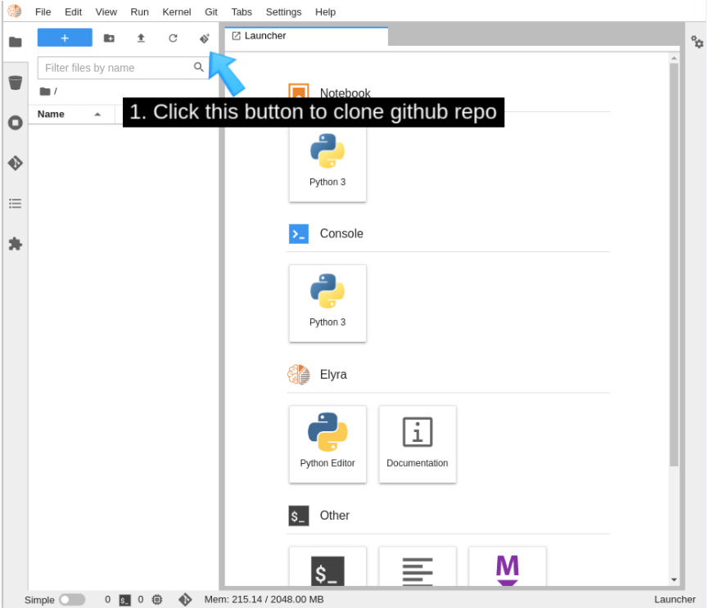Open the Git sidebar panel

coord(15,163)
